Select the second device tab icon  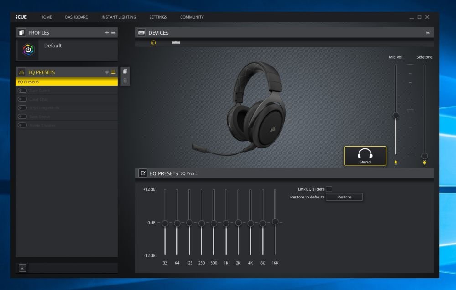point(176,43)
